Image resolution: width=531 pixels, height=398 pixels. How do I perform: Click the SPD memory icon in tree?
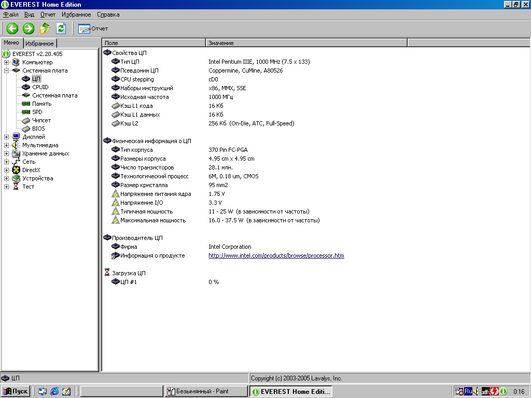click(26, 112)
